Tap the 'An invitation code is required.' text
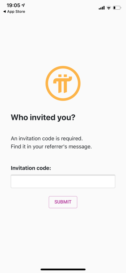The image size is (126, 273). [47, 139]
